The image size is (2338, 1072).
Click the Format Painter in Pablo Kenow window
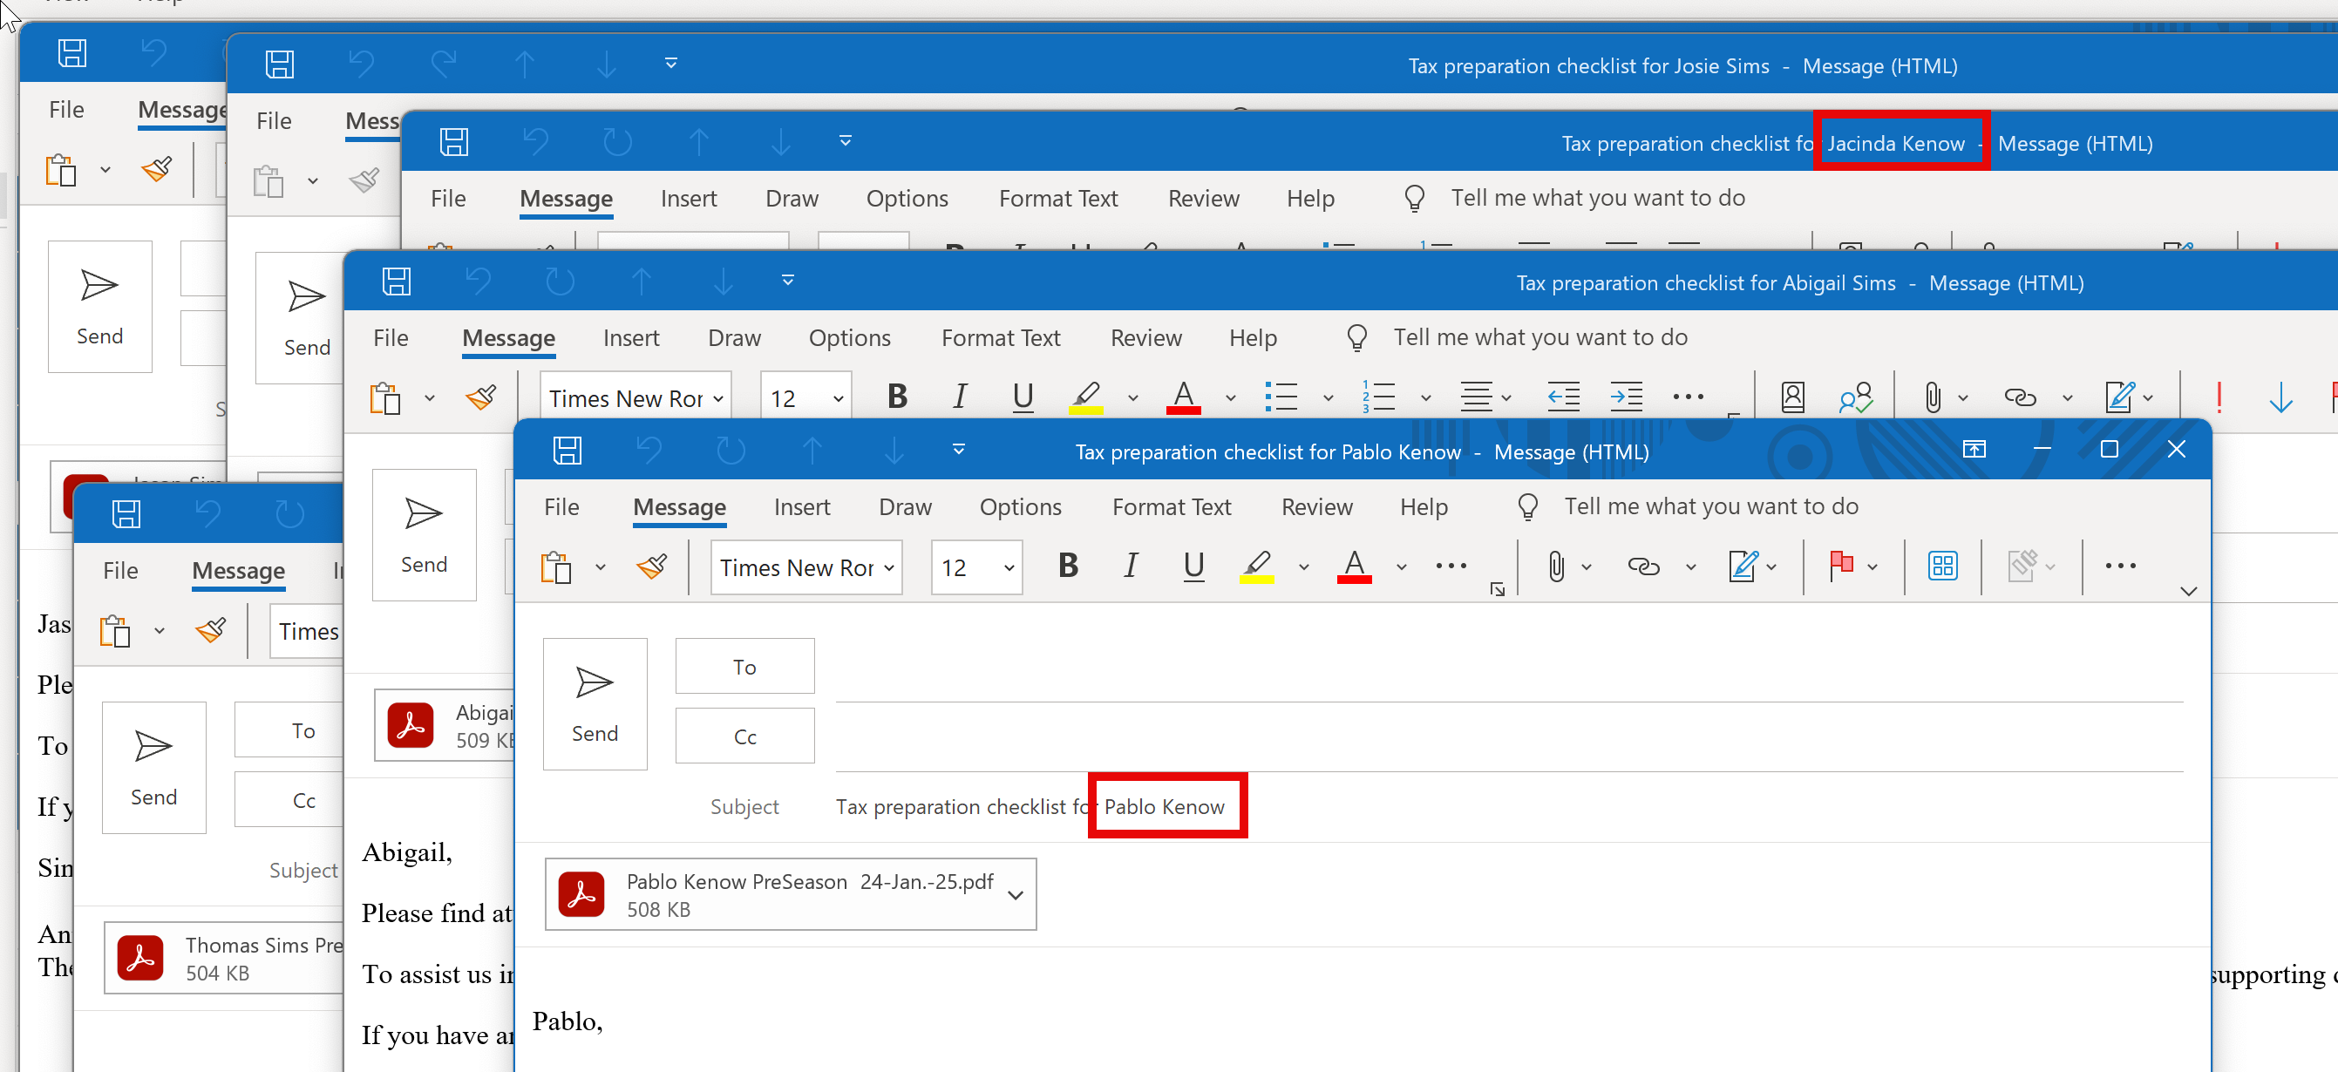(x=652, y=567)
